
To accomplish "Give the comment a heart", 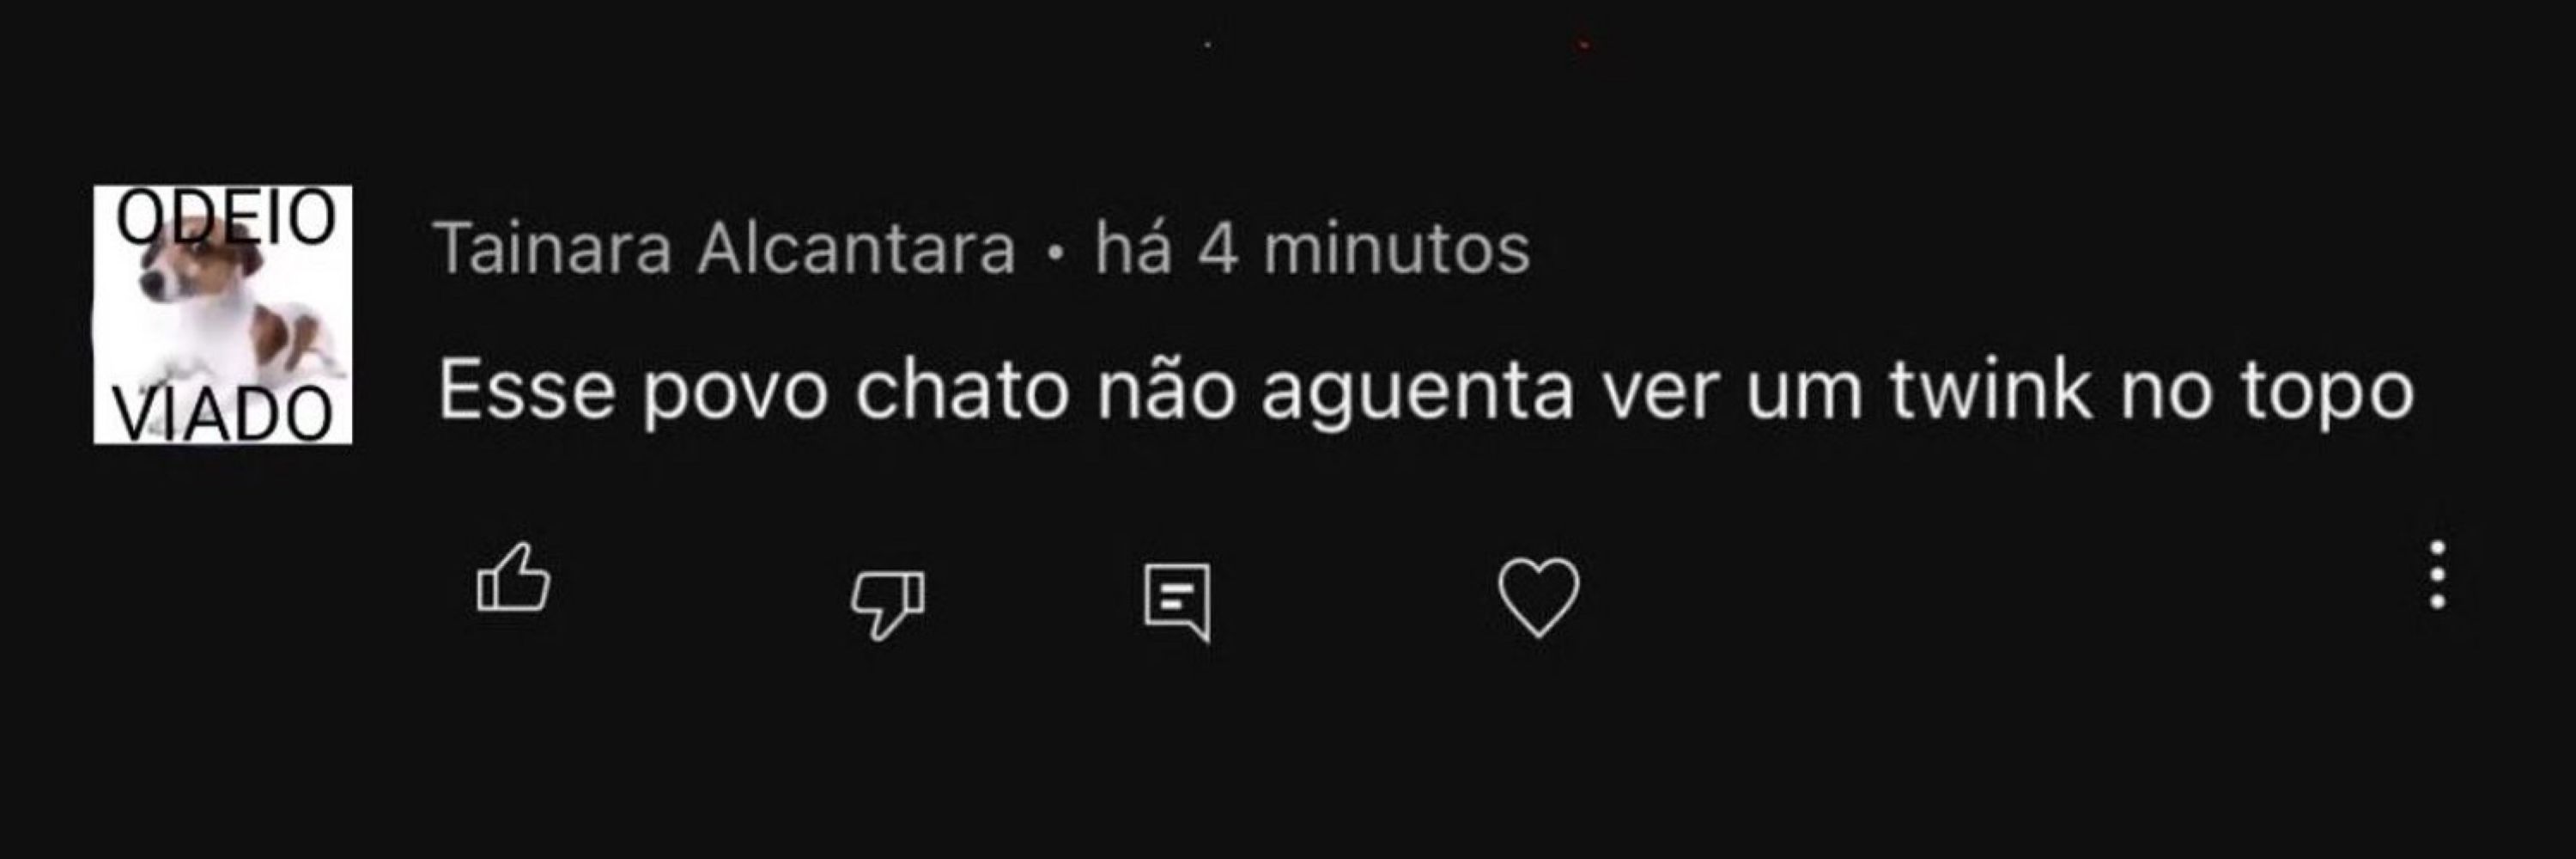I will (x=1538, y=597).
